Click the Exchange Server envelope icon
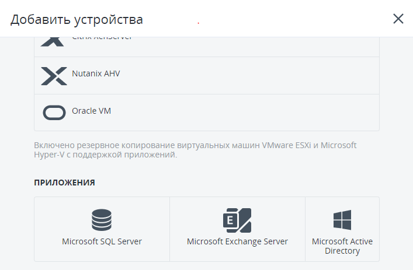This screenshot has height=270, width=413. (237, 220)
